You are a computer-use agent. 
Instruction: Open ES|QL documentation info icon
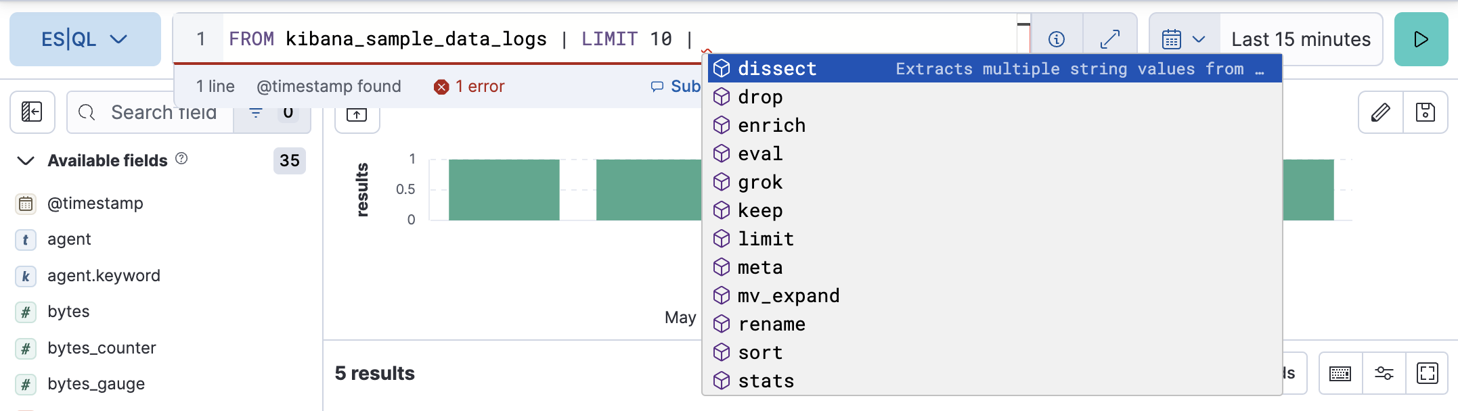[x=1056, y=39]
